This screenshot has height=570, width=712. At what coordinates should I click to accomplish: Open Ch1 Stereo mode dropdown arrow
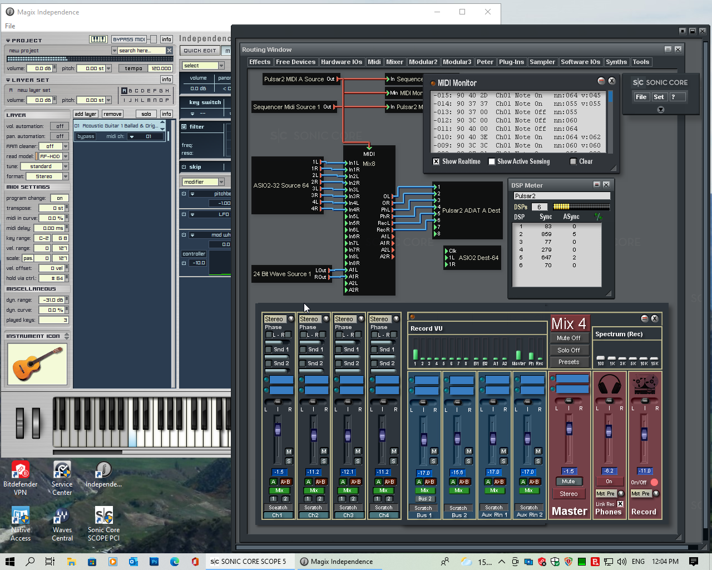click(x=290, y=319)
